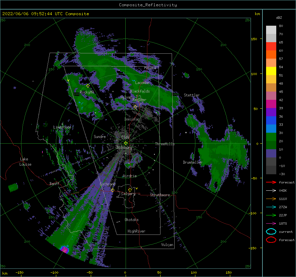Choose the green 22JP arrow legend icon
The image size is (296, 277).
[271, 215]
